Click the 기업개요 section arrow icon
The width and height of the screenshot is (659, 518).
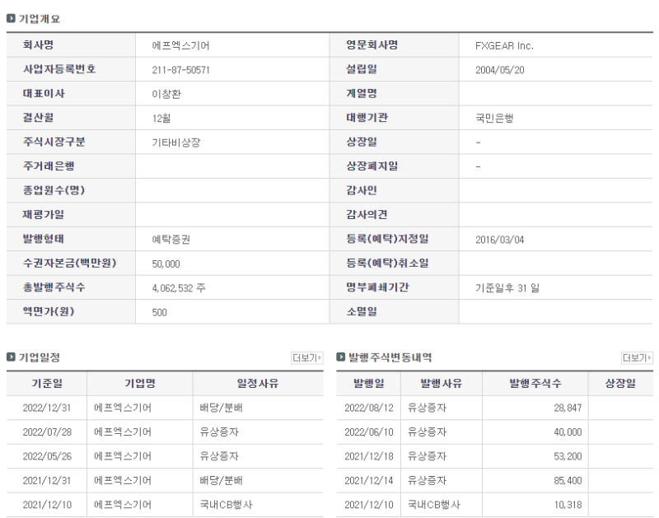(11, 18)
